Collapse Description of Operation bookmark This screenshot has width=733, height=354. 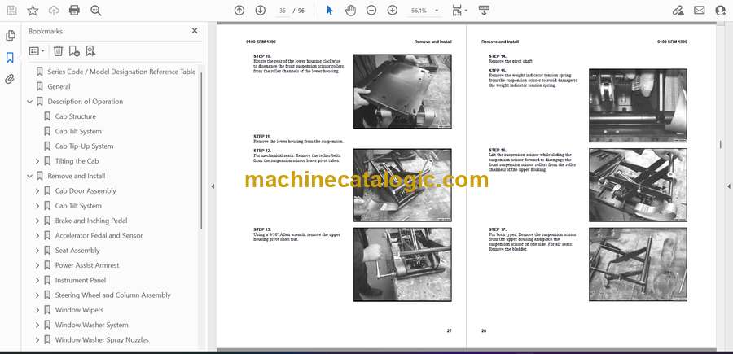pyautogui.click(x=30, y=102)
